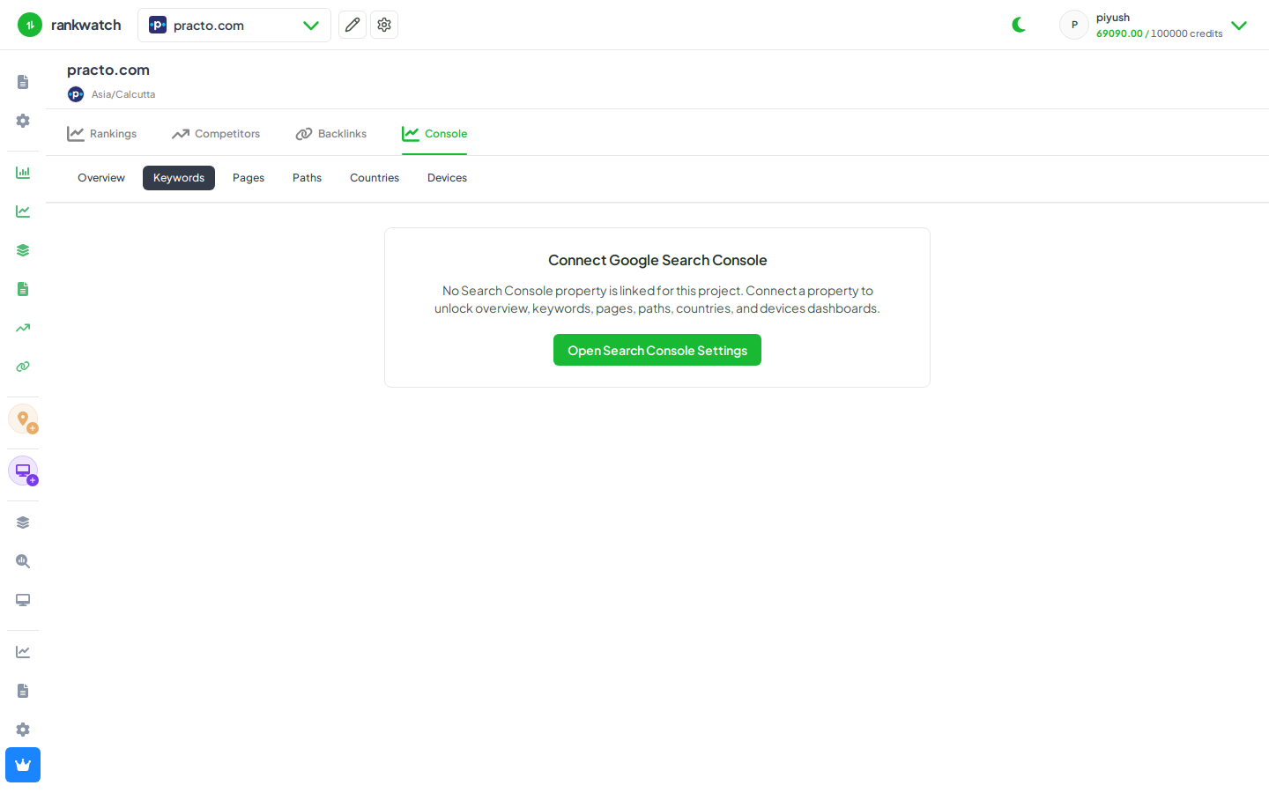Screen dimensions: 1269x793
Task: Open the magnifier chart search sidebar icon
Action: coord(23,561)
